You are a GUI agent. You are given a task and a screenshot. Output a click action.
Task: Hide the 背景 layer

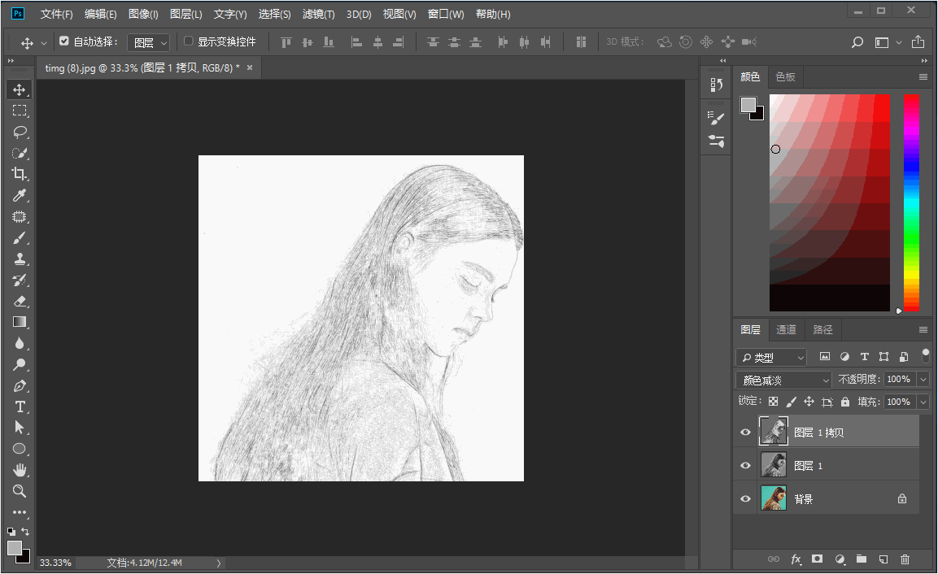(x=745, y=498)
